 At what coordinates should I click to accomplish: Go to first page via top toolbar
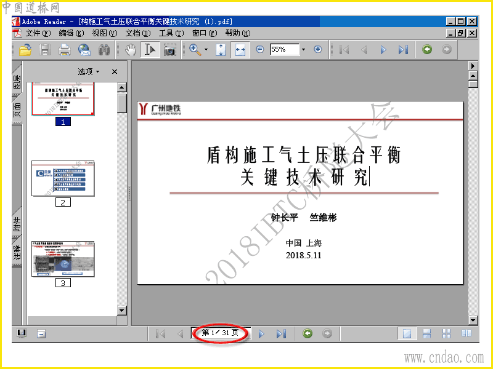(344, 50)
